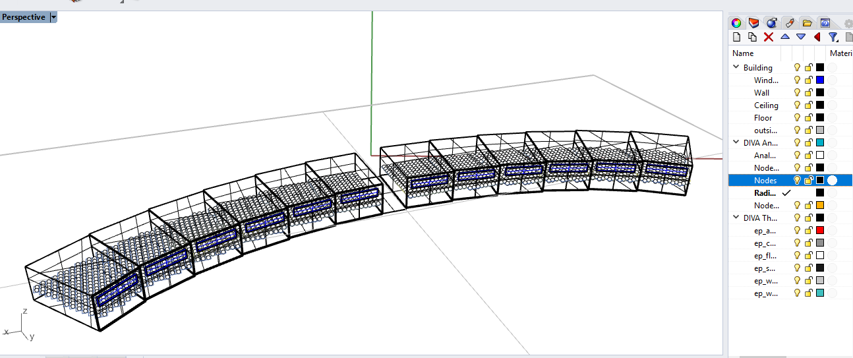Click material circle of selected Nodes layer
Viewport: 853px width, 358px height.
[833, 180]
